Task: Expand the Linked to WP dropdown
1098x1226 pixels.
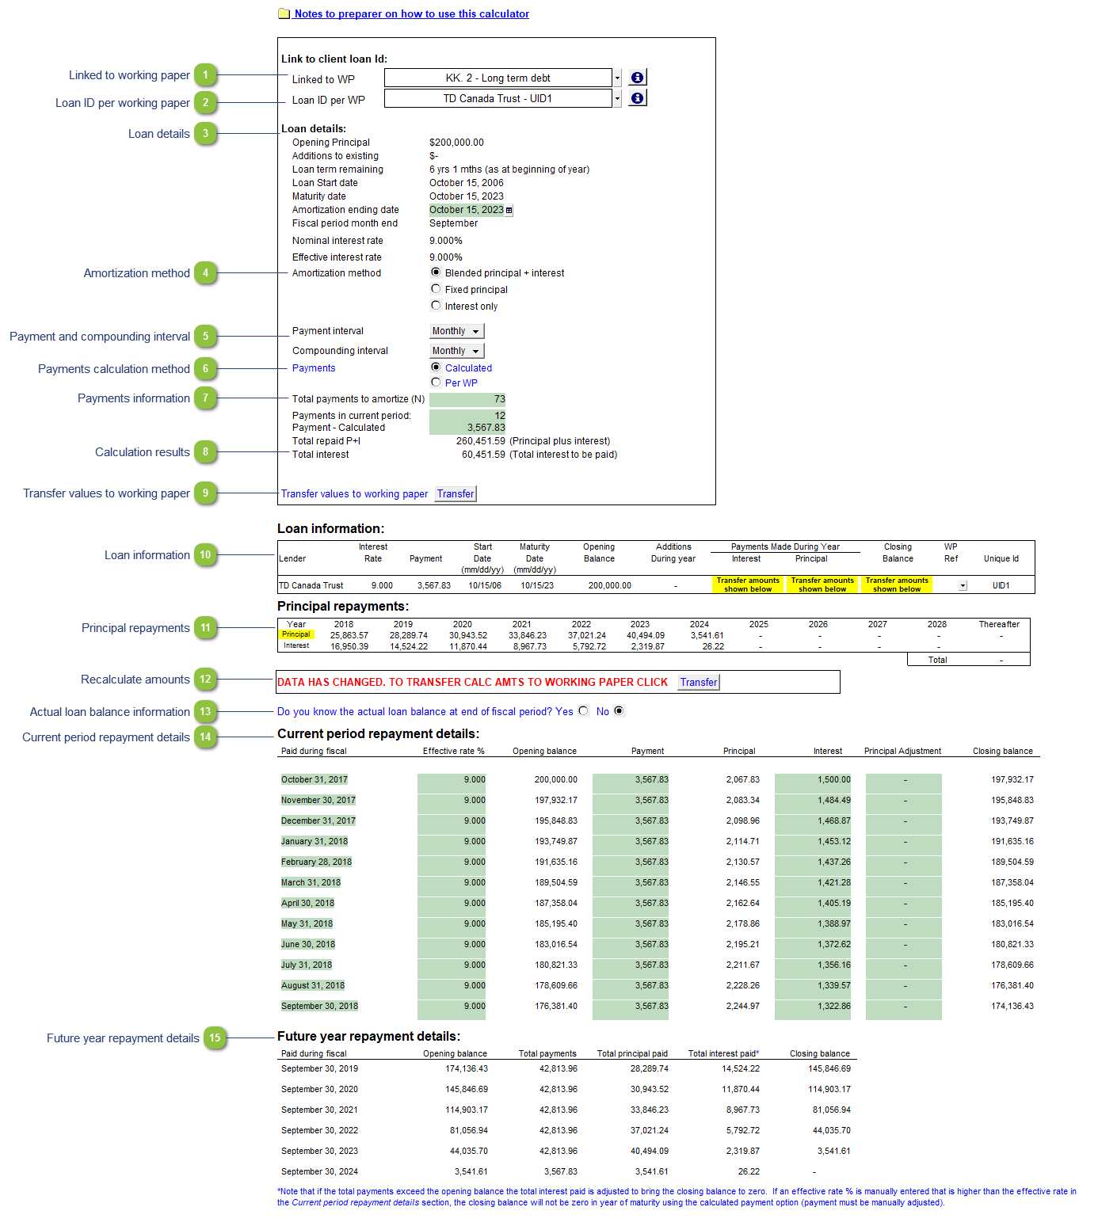Action: (617, 78)
